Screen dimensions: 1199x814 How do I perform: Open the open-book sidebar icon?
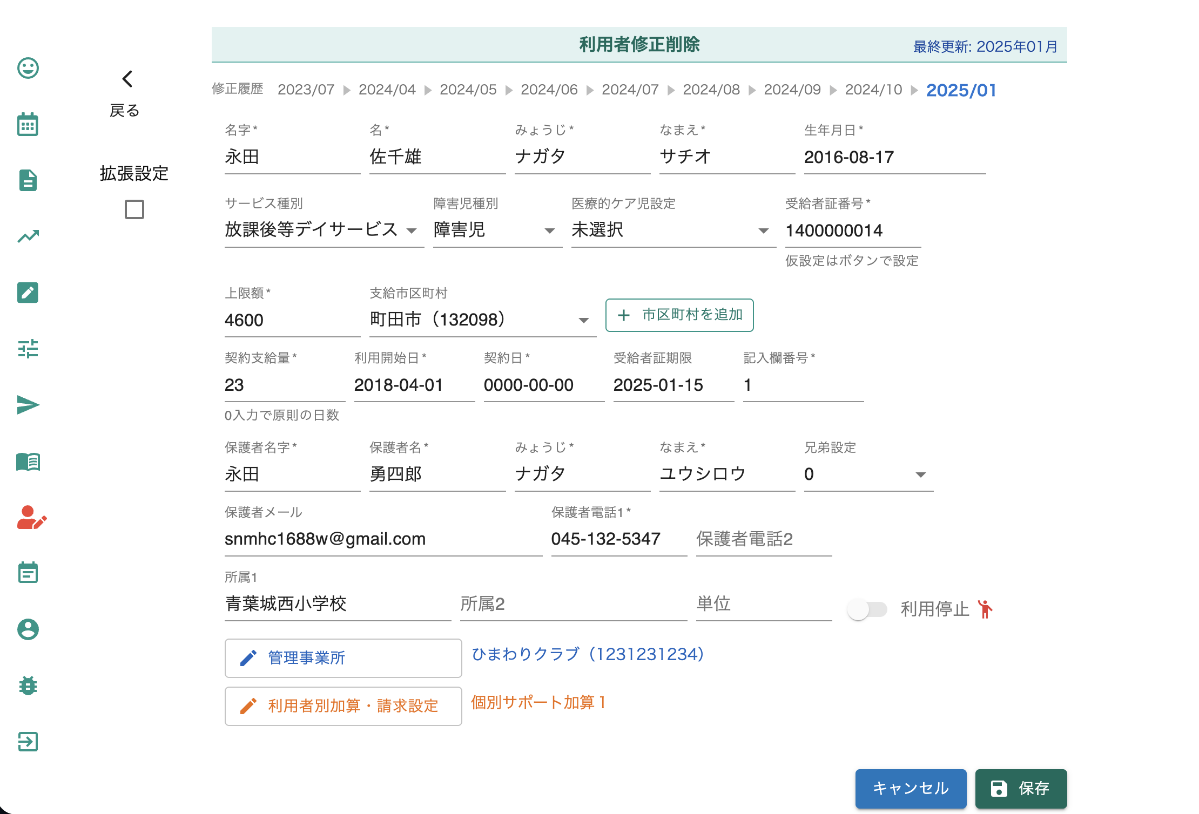pyautogui.click(x=28, y=462)
